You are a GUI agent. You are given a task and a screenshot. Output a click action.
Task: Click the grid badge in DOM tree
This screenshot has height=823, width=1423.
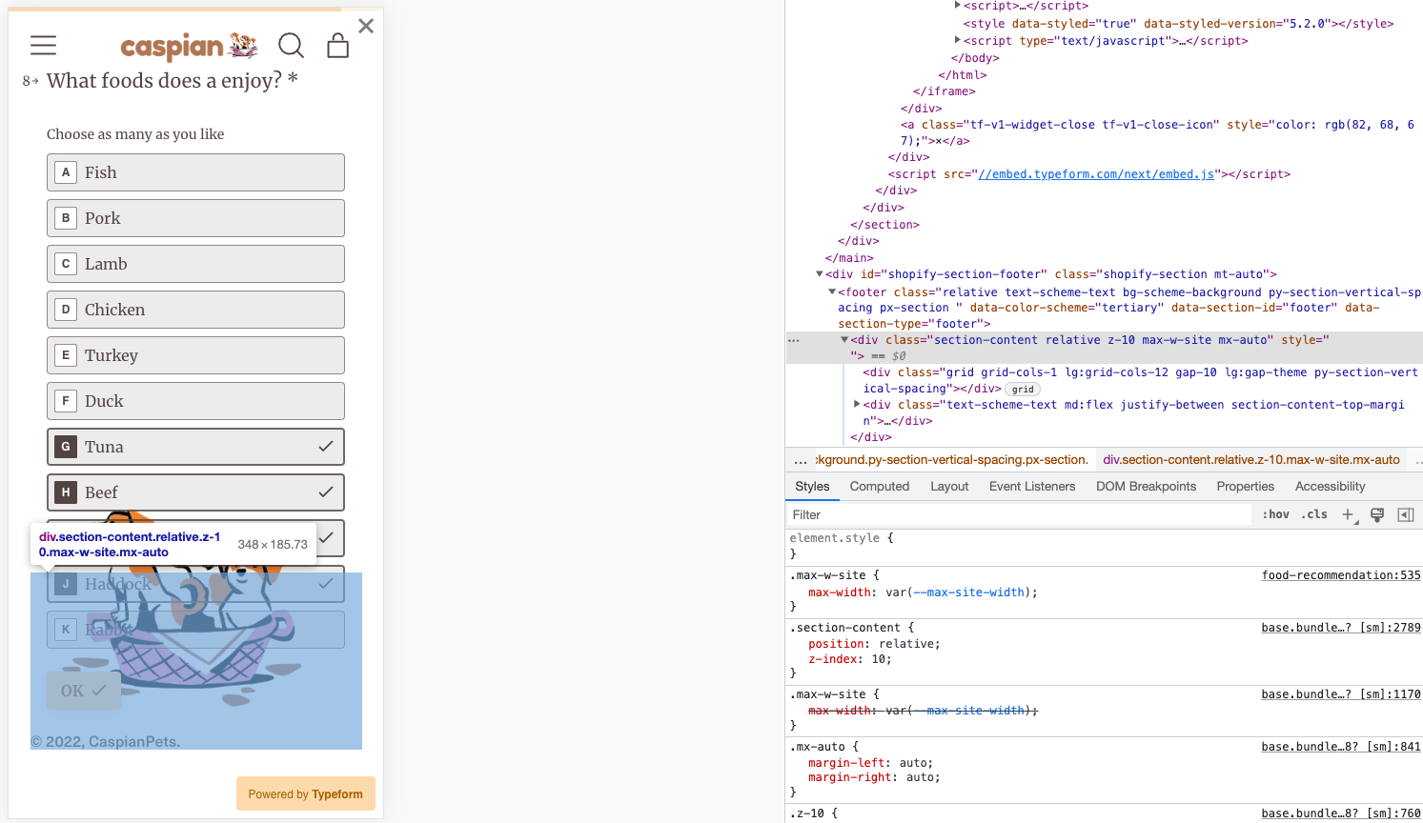pyautogui.click(x=1023, y=390)
